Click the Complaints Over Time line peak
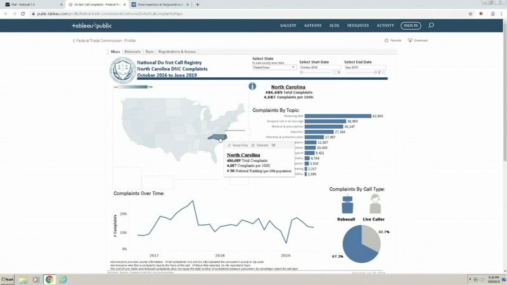 pyautogui.click(x=193, y=201)
